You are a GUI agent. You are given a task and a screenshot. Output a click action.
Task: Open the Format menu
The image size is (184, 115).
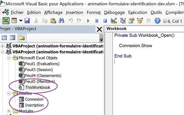tap(94, 12)
